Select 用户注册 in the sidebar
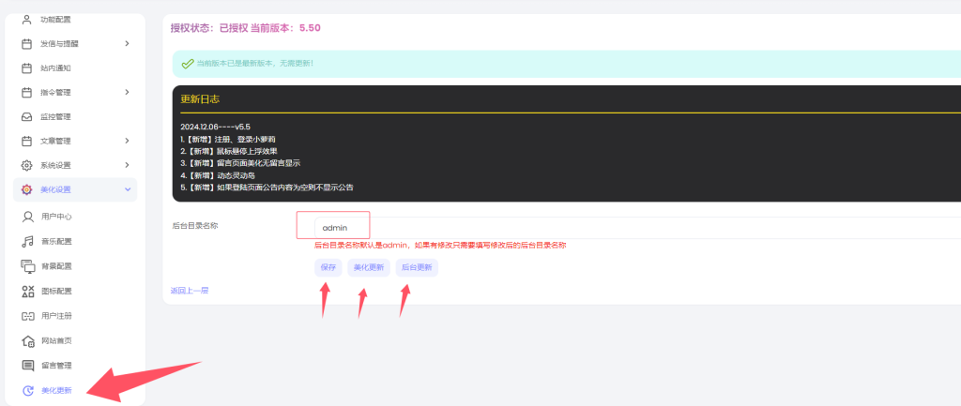 point(56,316)
